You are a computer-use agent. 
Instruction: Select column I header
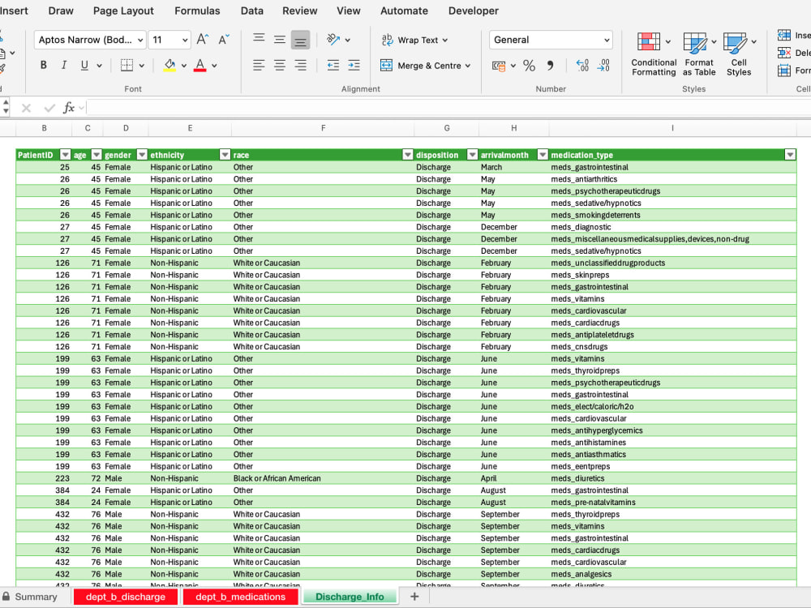[672, 128]
